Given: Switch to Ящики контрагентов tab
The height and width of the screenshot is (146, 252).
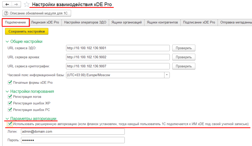Looking at the screenshot, I should coord(162,22).
